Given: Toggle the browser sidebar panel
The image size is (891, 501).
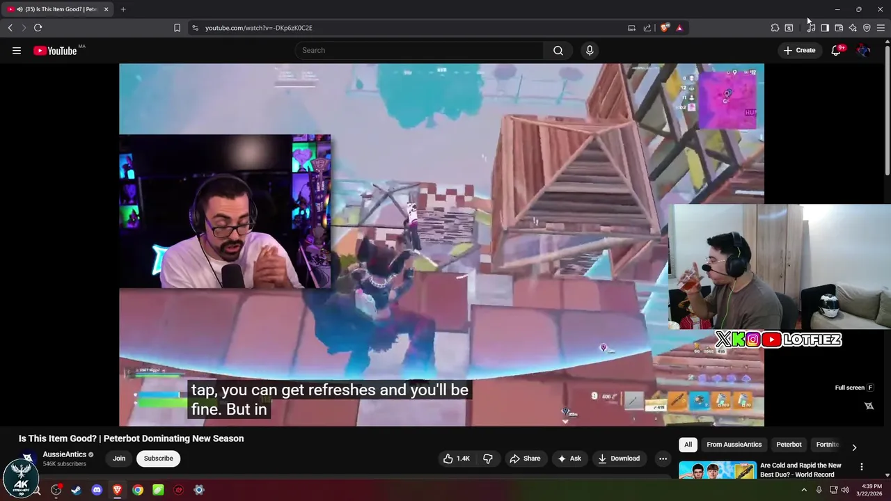Looking at the screenshot, I should (825, 28).
